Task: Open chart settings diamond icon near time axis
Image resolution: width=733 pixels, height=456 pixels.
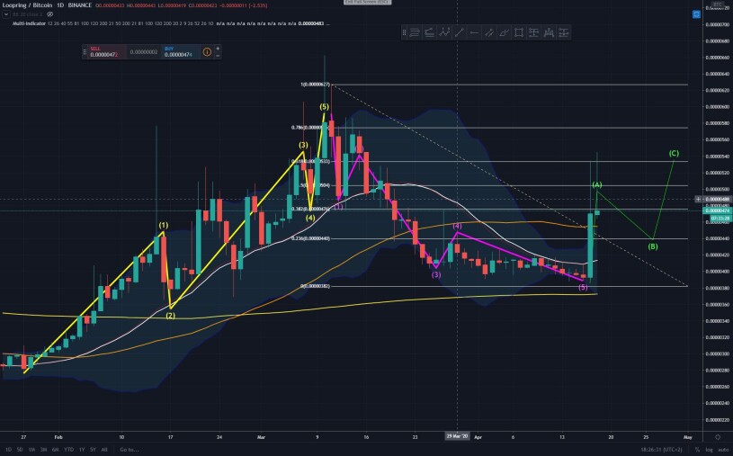Action: [x=718, y=437]
